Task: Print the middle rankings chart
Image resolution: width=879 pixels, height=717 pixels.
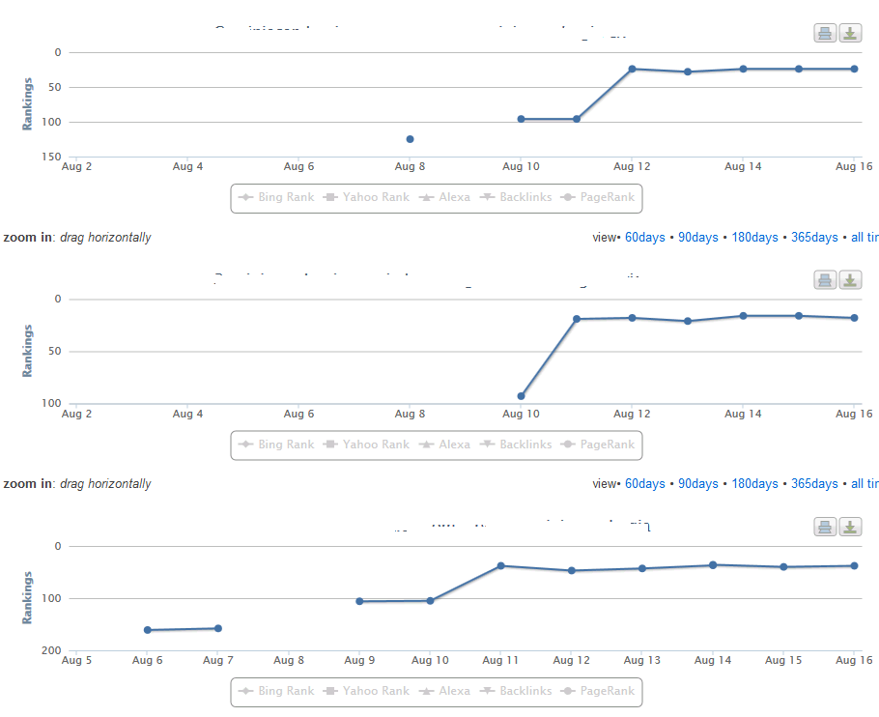Action: 825,280
